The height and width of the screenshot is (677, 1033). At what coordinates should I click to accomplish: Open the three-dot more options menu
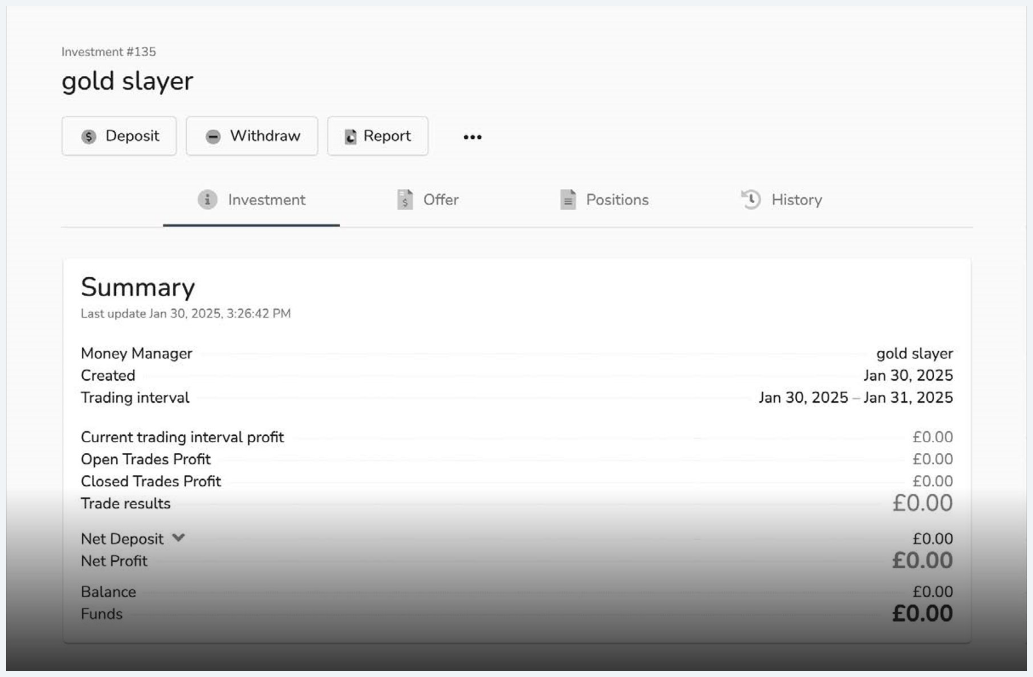472,137
